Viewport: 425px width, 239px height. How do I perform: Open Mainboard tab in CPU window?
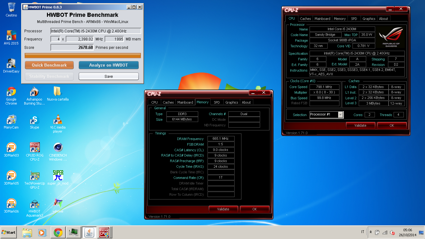(x=322, y=19)
